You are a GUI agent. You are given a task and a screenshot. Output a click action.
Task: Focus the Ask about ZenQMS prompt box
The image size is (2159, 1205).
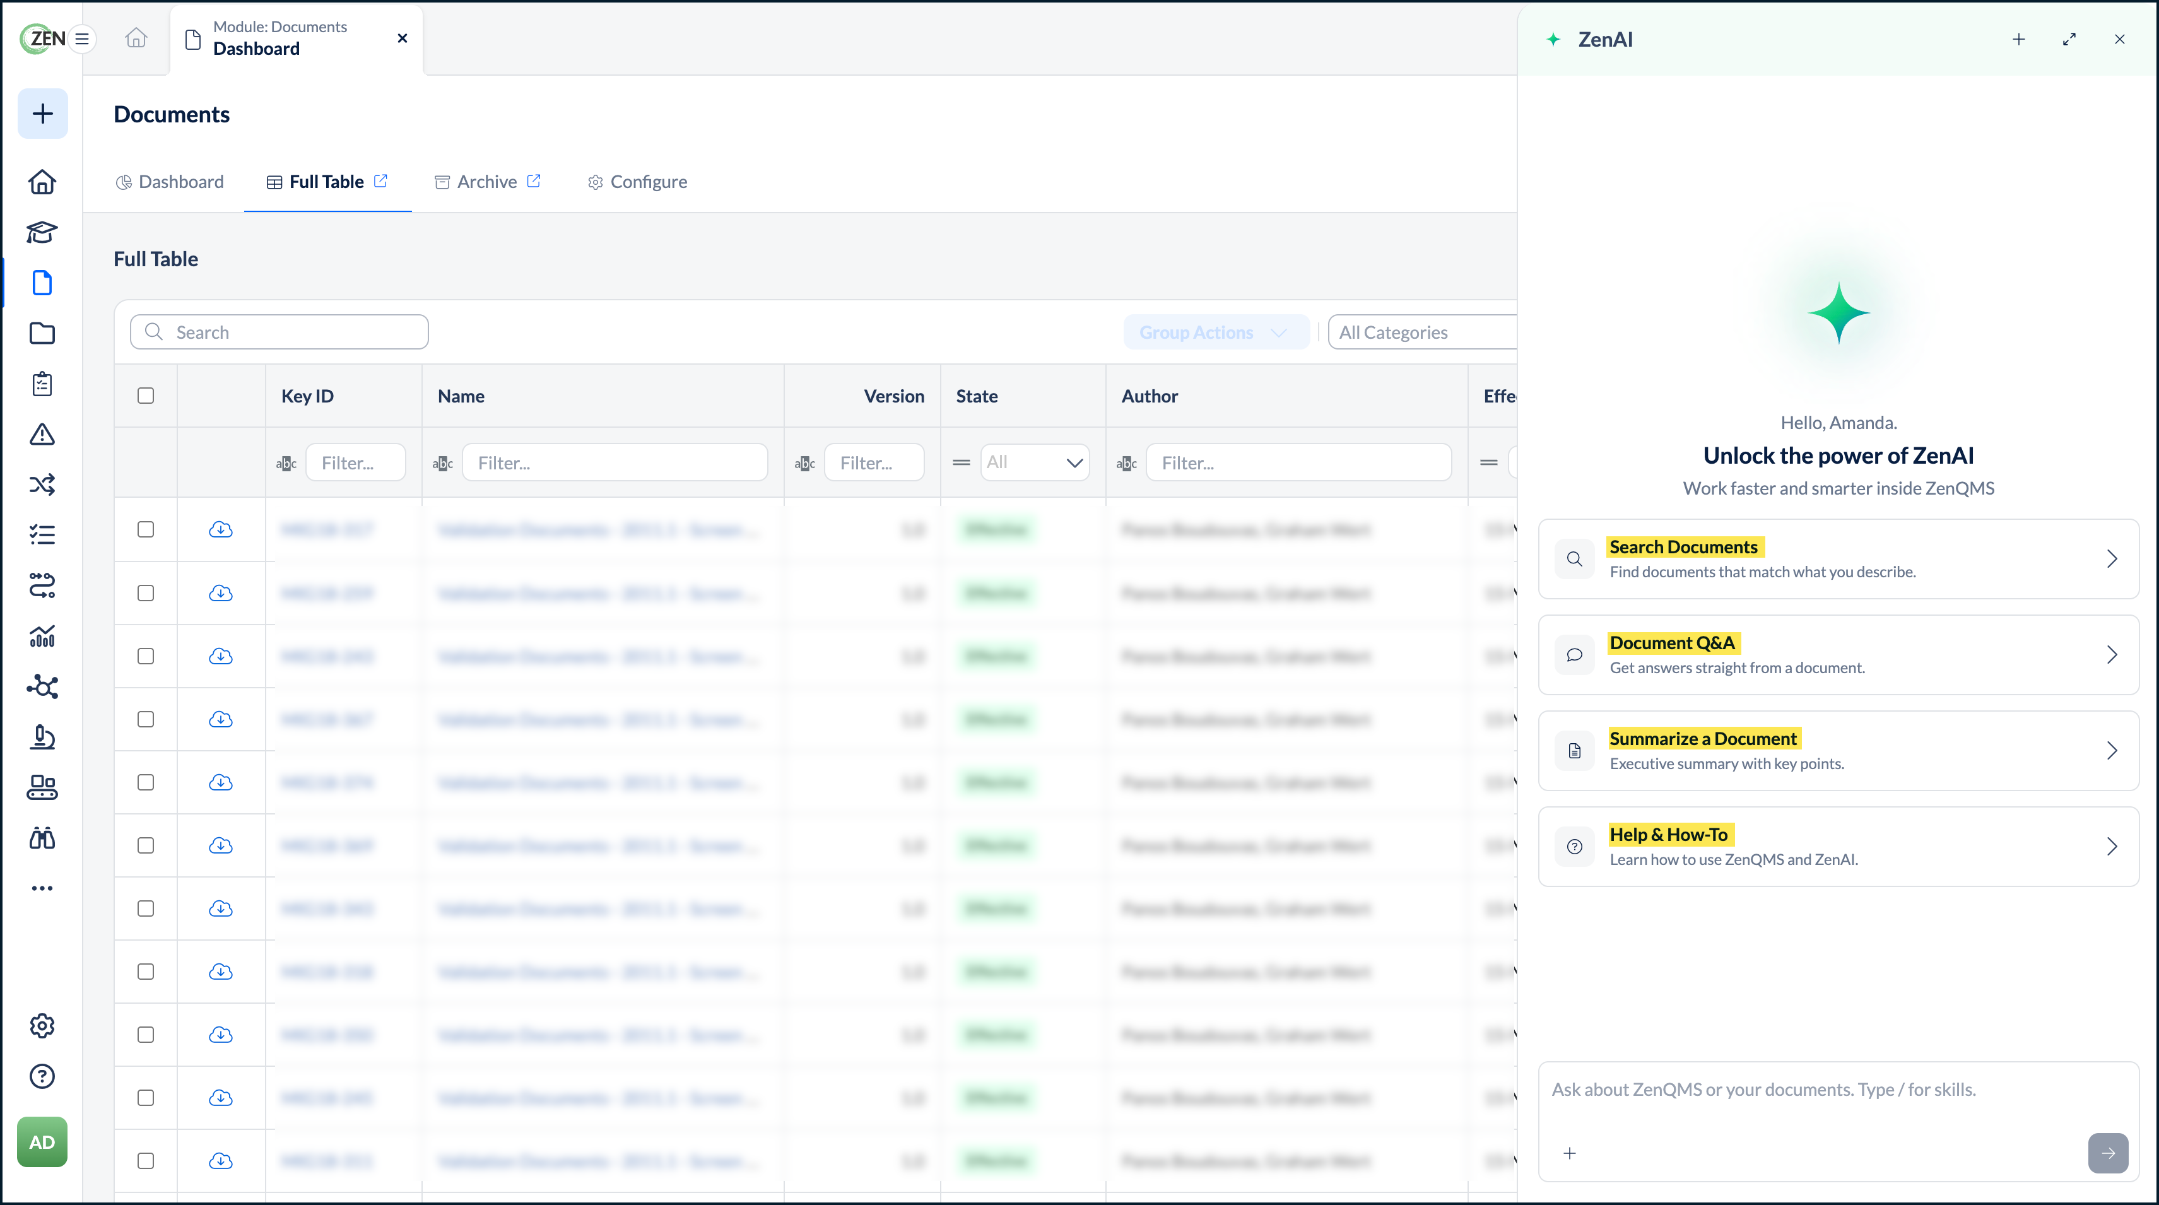click(x=1839, y=1090)
